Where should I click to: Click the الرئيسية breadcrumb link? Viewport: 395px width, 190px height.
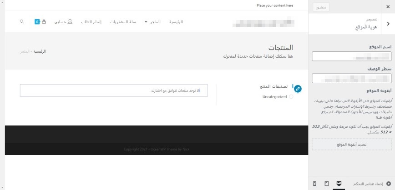[40, 51]
